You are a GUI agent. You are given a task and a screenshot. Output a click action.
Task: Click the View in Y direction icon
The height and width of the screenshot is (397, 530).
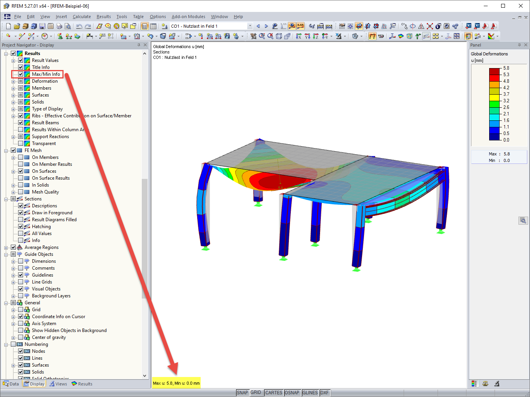point(307,36)
